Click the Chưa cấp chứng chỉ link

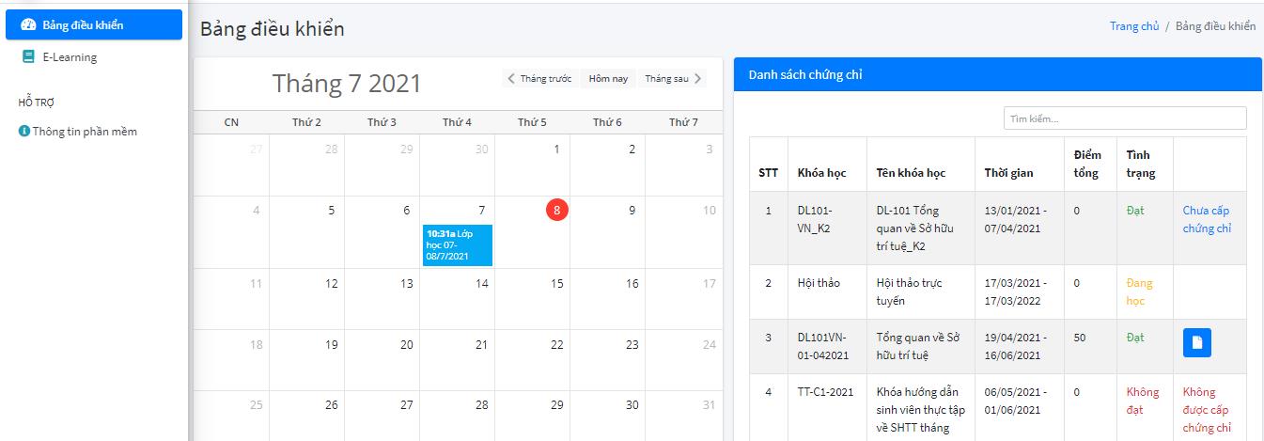coord(1207,219)
